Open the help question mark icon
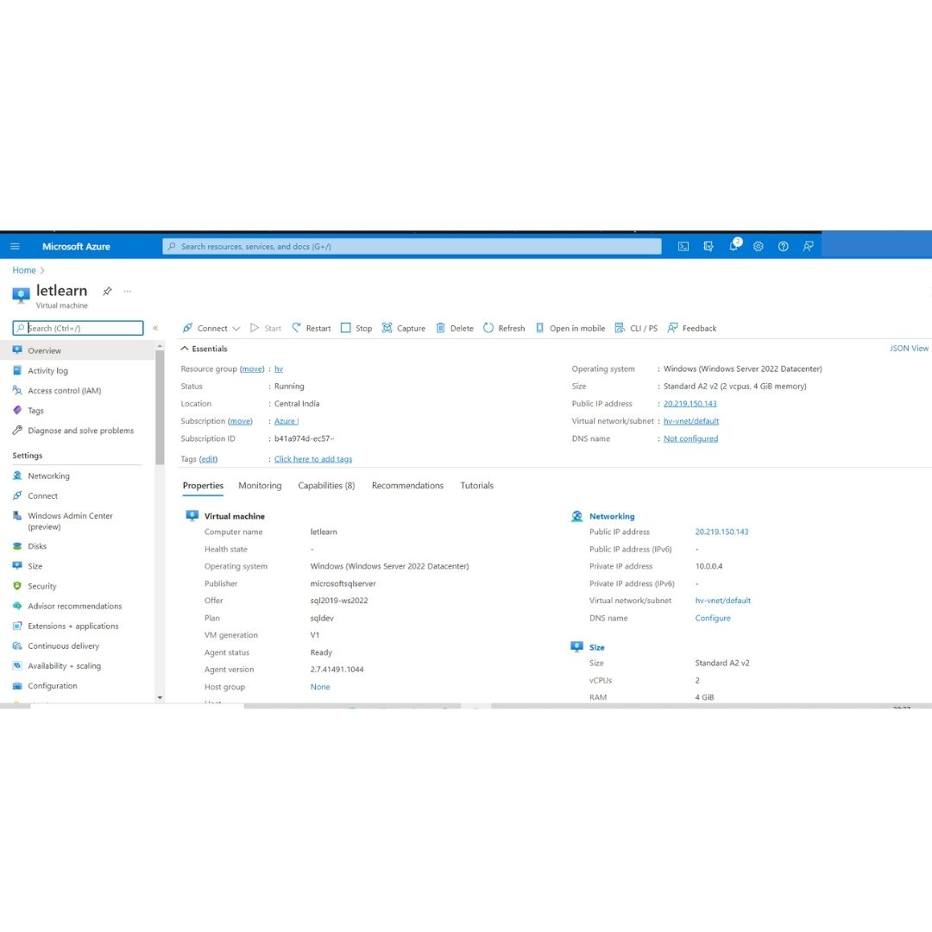 pyautogui.click(x=784, y=246)
